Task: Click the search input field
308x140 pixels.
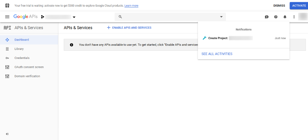Action: tap(168, 17)
